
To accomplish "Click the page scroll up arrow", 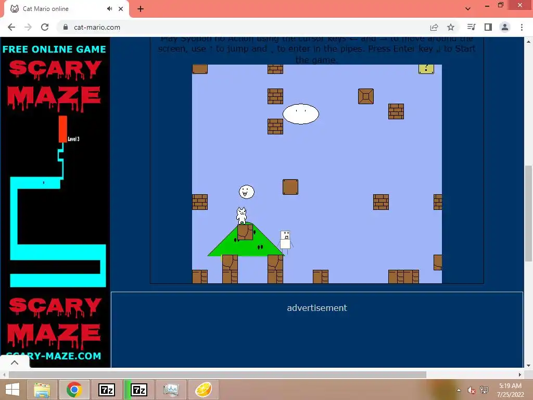I will 528,42.
